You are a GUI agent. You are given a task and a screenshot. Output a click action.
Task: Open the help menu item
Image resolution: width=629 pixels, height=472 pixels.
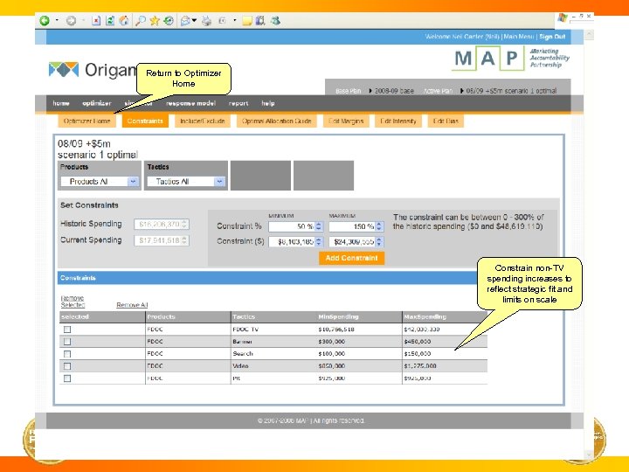click(268, 103)
